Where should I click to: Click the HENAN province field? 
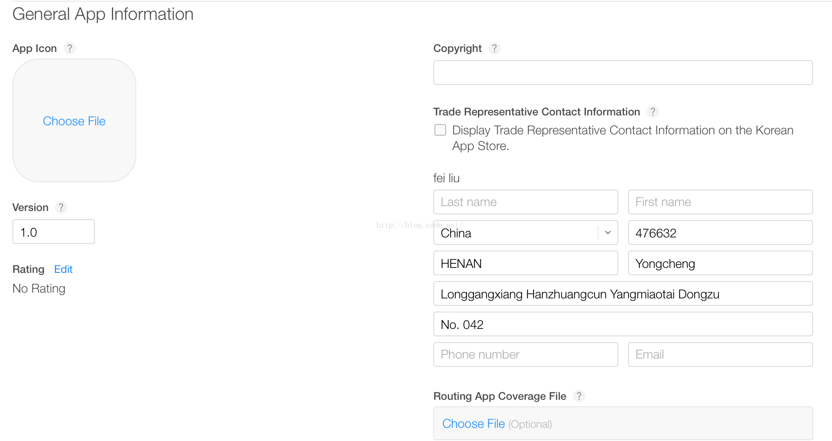pos(525,263)
